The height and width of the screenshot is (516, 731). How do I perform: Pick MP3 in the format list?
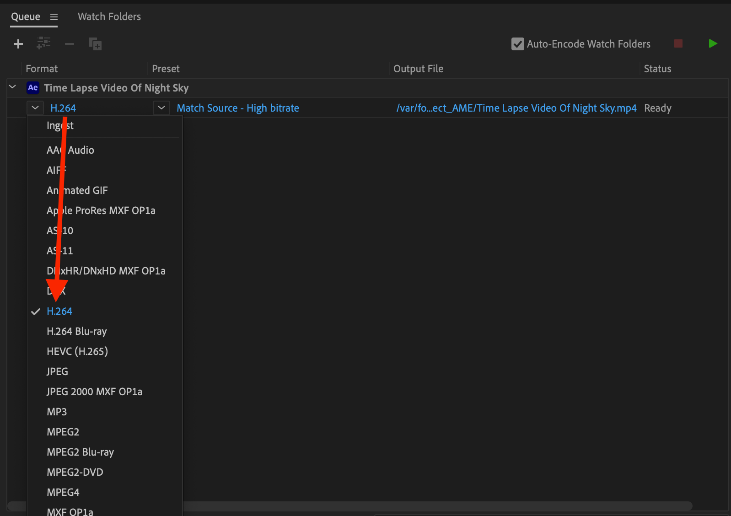(57, 412)
